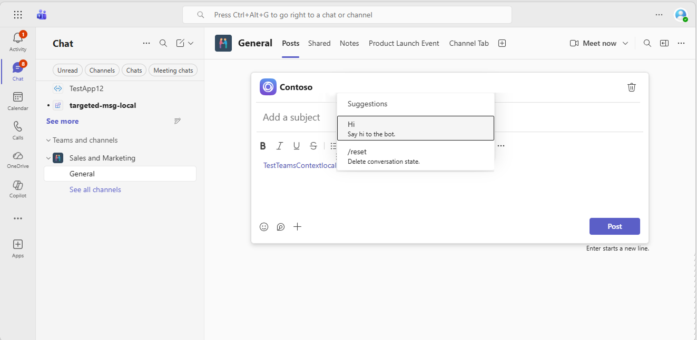Click the Contoso app logo
Image resolution: width=697 pixels, height=340 pixels.
268,87
